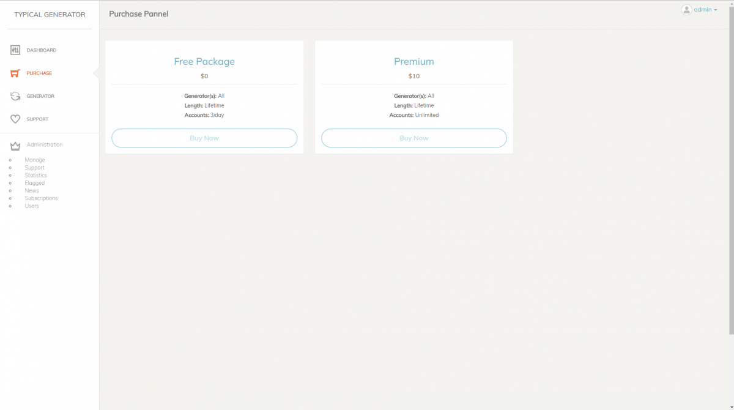This screenshot has height=410, width=734.
Task: Click the Typical Generator brand title
Action: (x=50, y=15)
